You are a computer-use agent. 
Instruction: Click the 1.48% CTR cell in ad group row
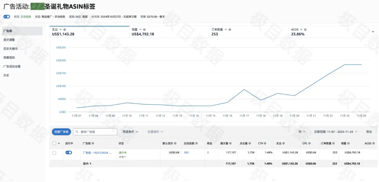coord(268,153)
